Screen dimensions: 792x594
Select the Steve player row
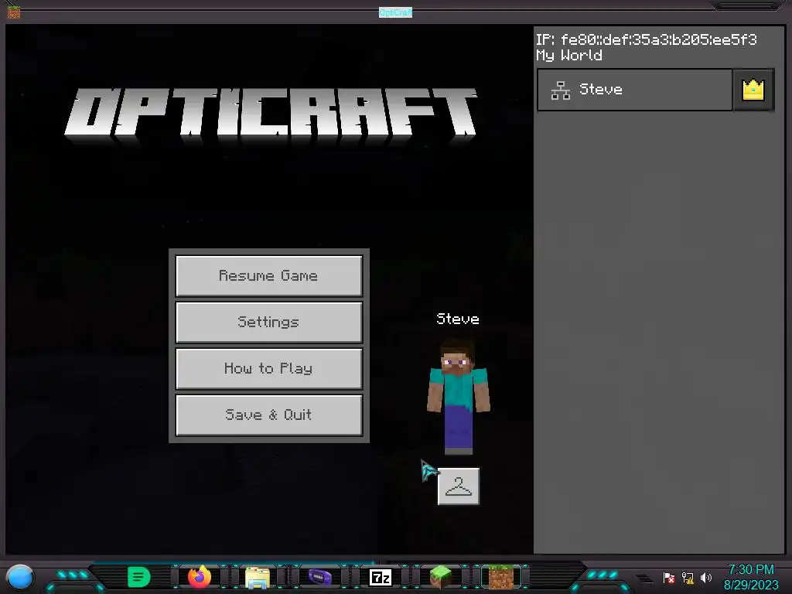pos(634,90)
